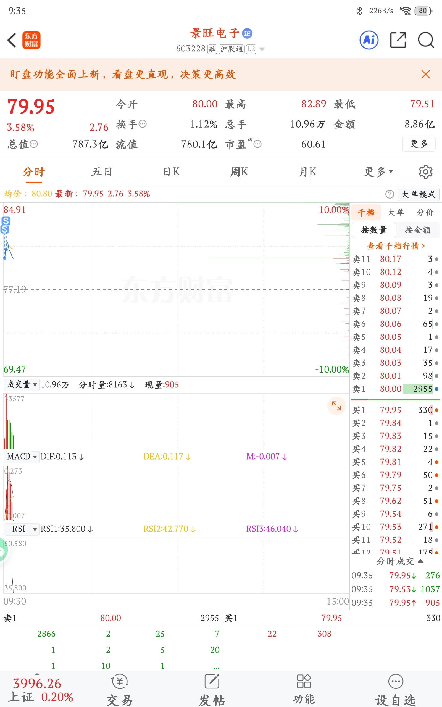Tap the 沪股通 tag
This screenshot has width=442, height=707.
coord(231,49)
